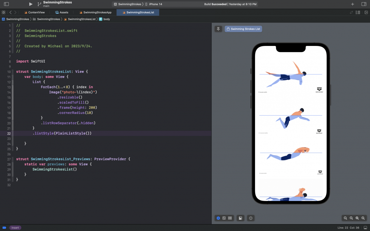Click the third swimmer image in preview
Image resolution: width=370 pixels, height=231 pixels.
(x=291, y=158)
